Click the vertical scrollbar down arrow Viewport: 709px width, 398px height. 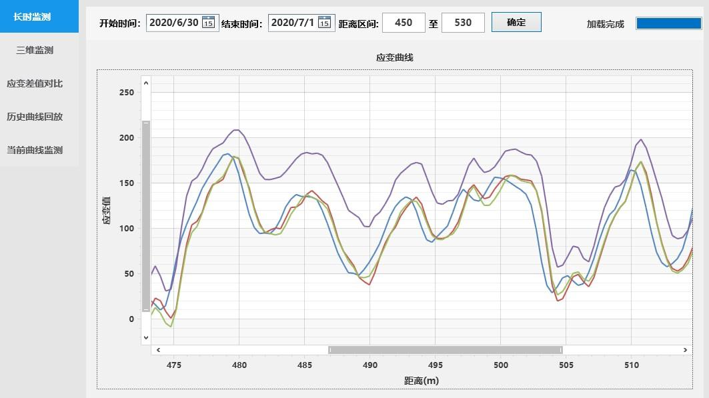(x=146, y=338)
